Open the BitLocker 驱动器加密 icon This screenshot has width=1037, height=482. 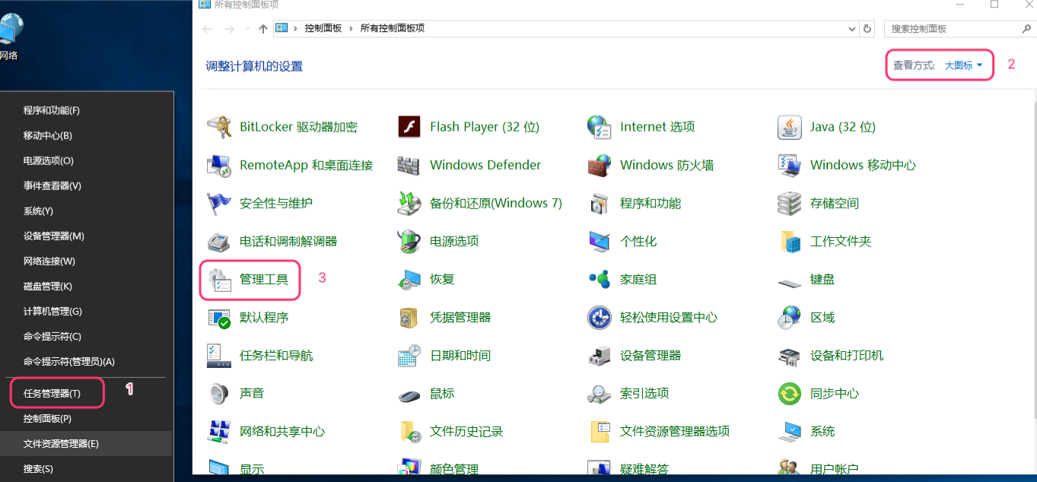pyautogui.click(x=219, y=128)
